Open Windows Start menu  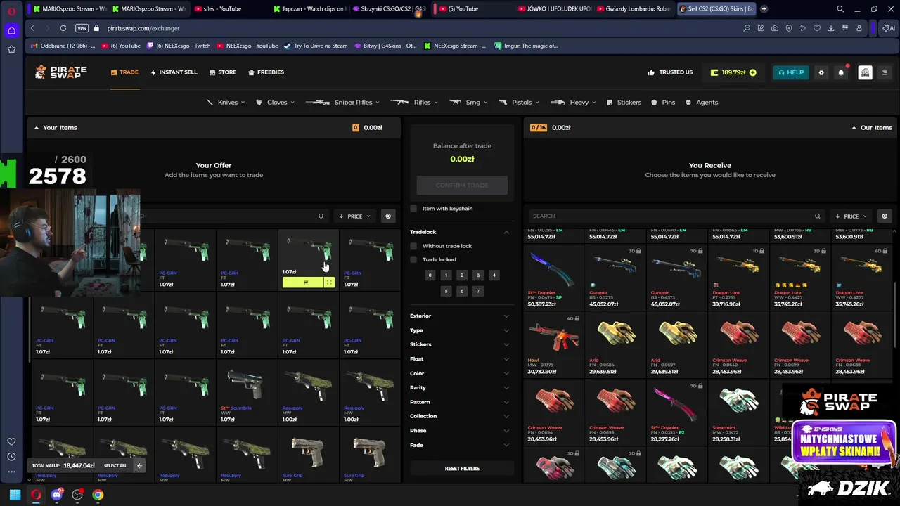[15, 495]
